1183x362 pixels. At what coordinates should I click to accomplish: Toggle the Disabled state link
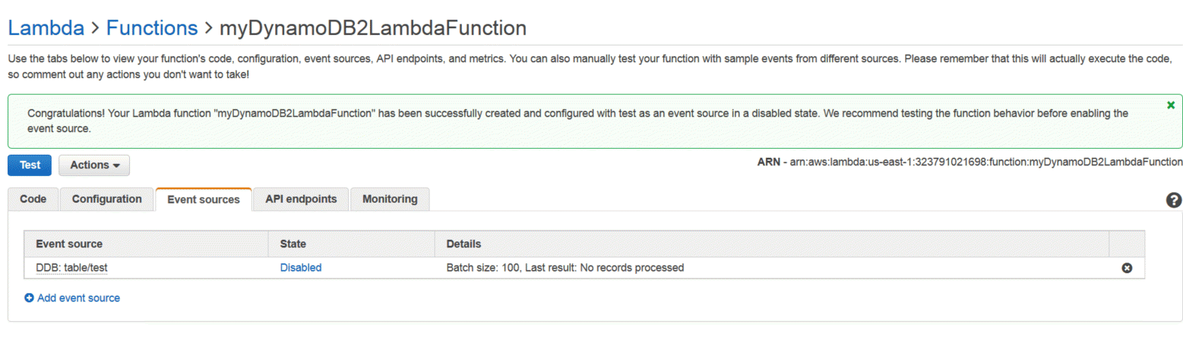pos(301,268)
